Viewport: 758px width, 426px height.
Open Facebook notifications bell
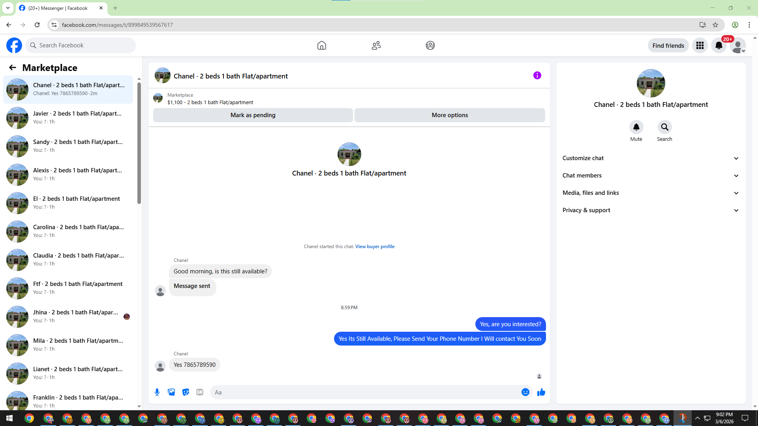719,46
